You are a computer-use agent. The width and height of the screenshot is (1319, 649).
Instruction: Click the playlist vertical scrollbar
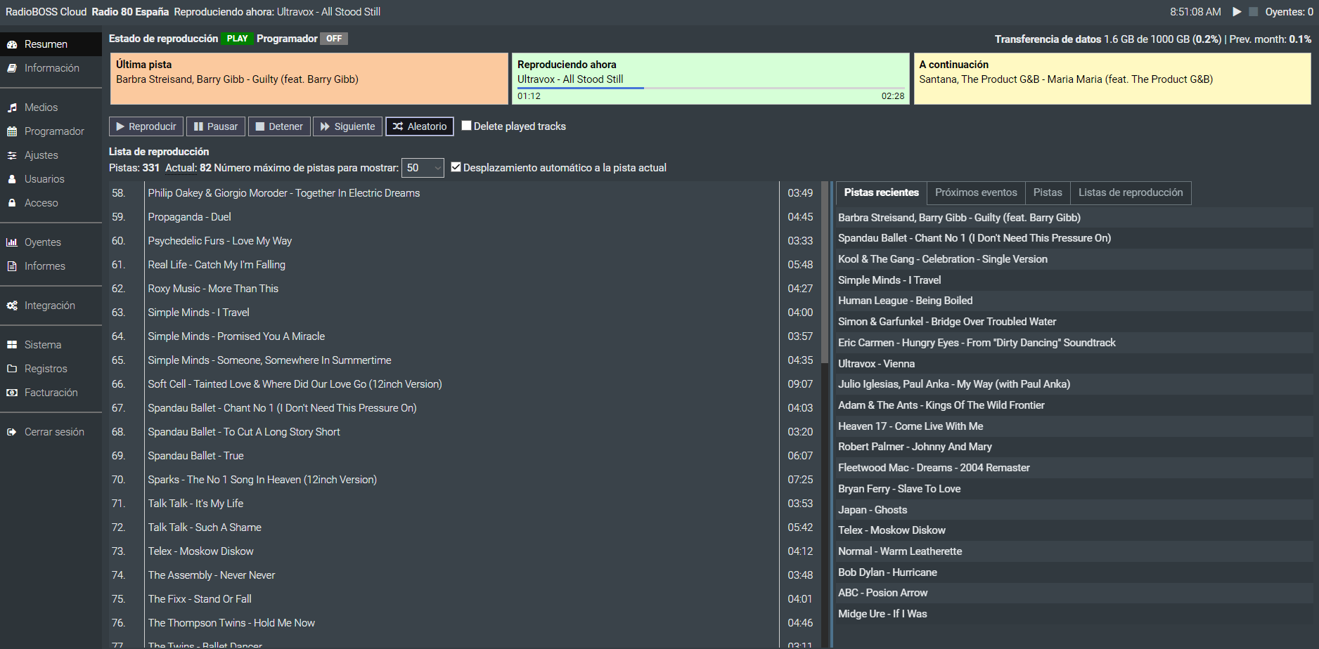[x=825, y=273]
